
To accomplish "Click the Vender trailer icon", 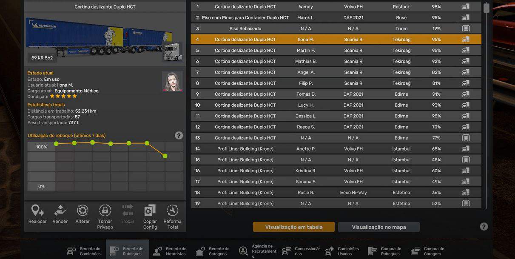I will tap(60, 211).
